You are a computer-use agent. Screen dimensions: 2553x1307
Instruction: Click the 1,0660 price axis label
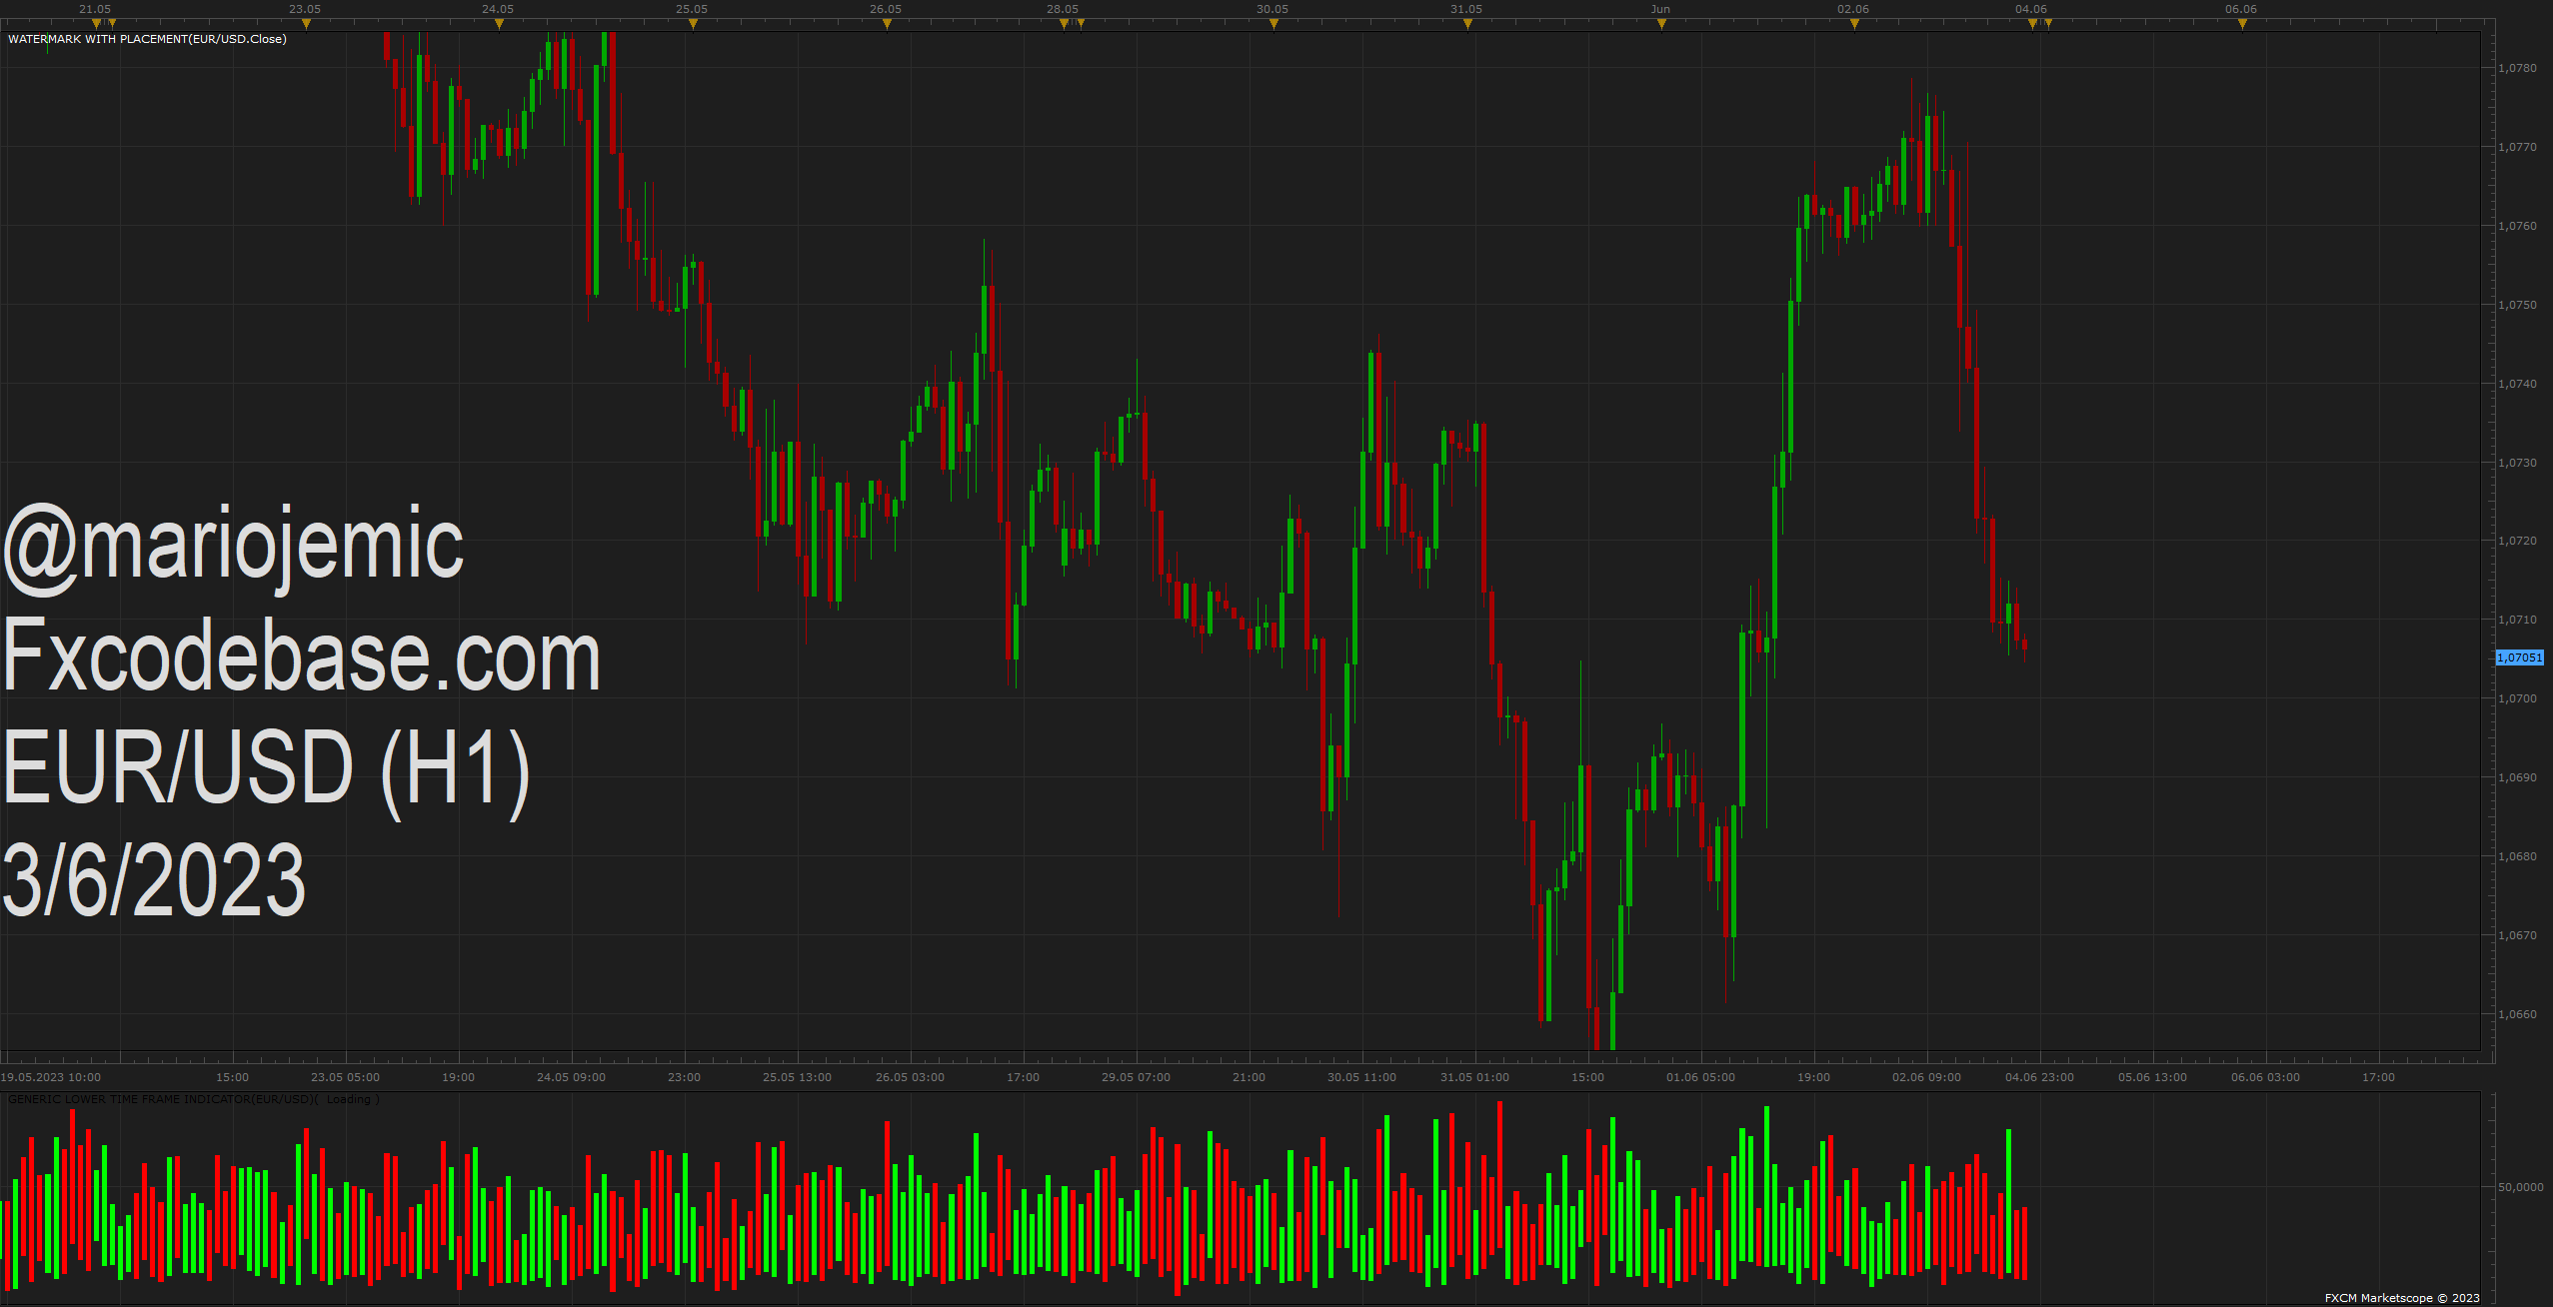pyautogui.click(x=2517, y=1014)
